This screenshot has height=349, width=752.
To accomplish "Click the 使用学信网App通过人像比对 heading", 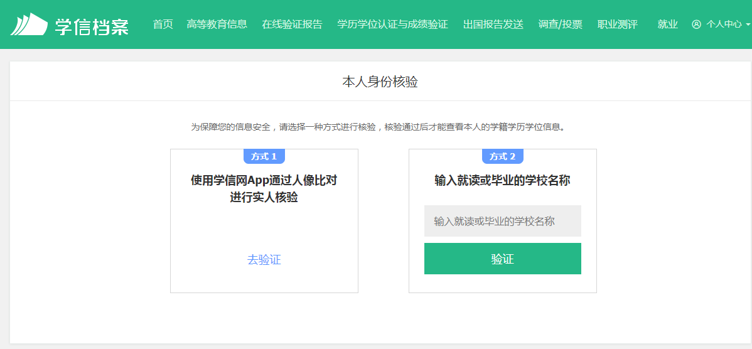I will (x=264, y=181).
